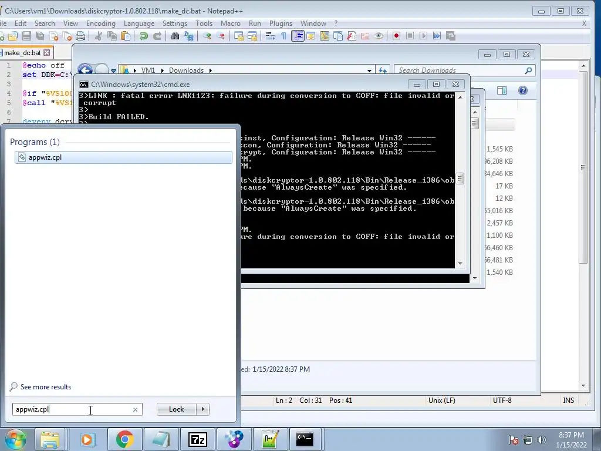Click the Print icon in Notepad++ toolbar
The image size is (601, 451).
tap(80, 36)
